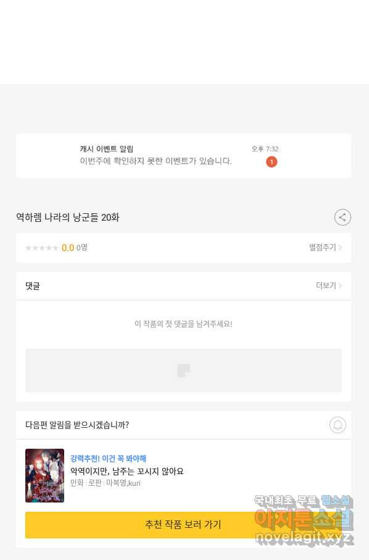This screenshot has width=369, height=560.
Task: Click the chevron next to 별점주기
Action: tap(340, 247)
